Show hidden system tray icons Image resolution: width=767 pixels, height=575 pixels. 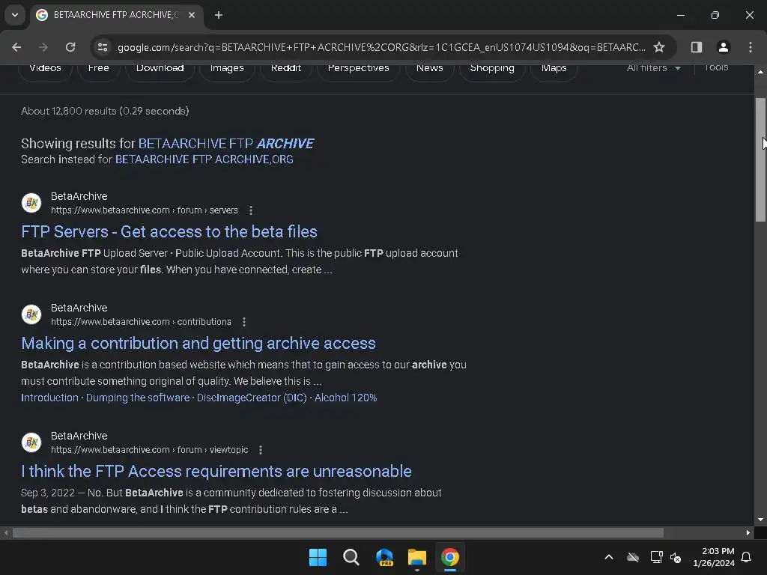[609, 557]
